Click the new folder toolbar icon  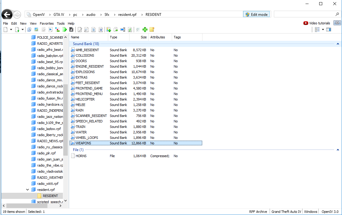coord(152,30)
